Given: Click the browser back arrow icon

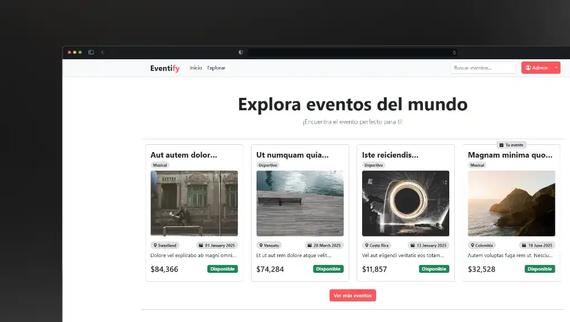Looking at the screenshot, I should pos(102,52).
